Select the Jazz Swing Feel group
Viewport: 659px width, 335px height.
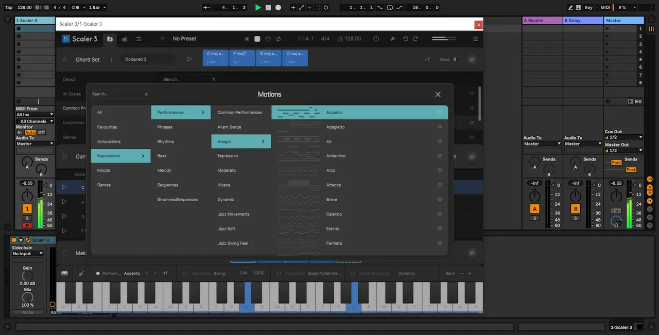coord(241,243)
